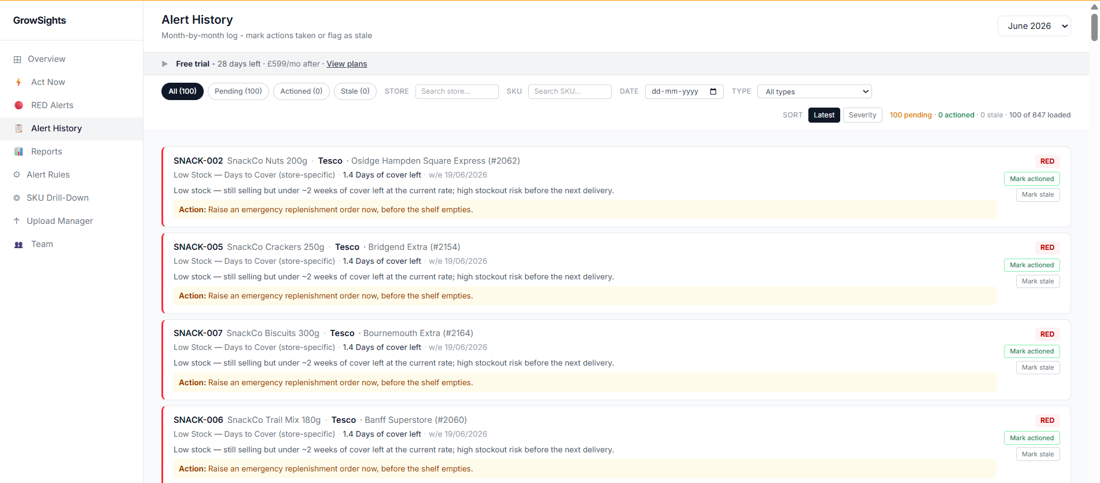This screenshot has height=483, width=1100.
Task: Click the RED badge on SNACK-006
Action: point(1047,421)
